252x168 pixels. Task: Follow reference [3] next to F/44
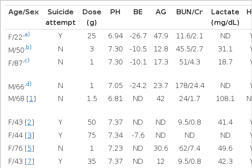[29, 135]
